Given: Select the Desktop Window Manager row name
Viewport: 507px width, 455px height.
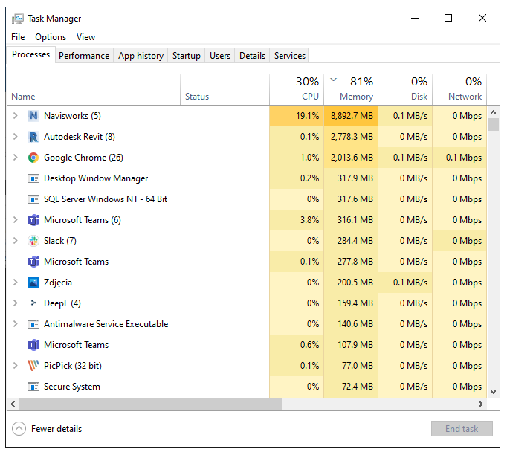Looking at the screenshot, I should point(96,178).
